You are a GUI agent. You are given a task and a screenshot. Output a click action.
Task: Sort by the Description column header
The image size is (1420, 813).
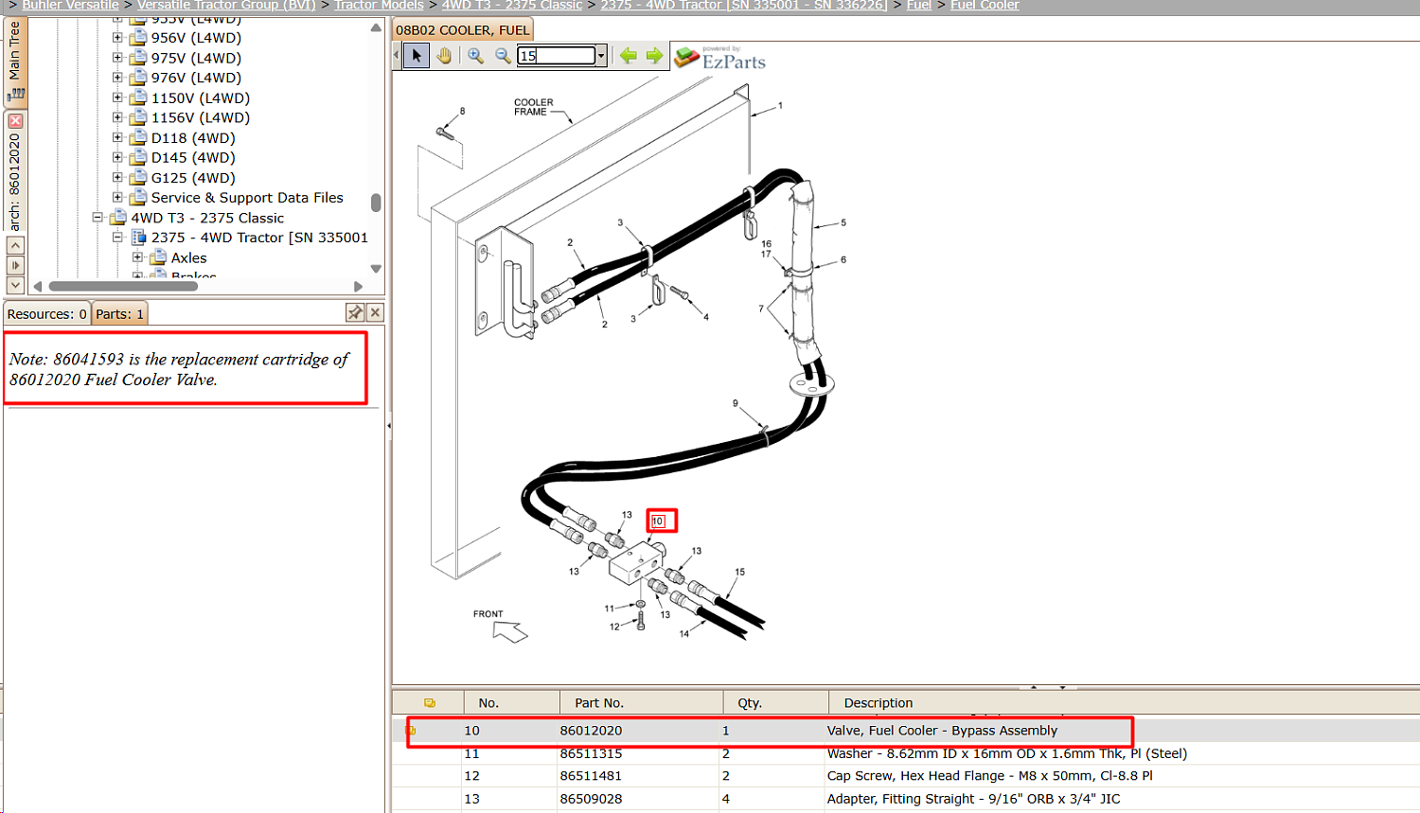[1124, 703]
